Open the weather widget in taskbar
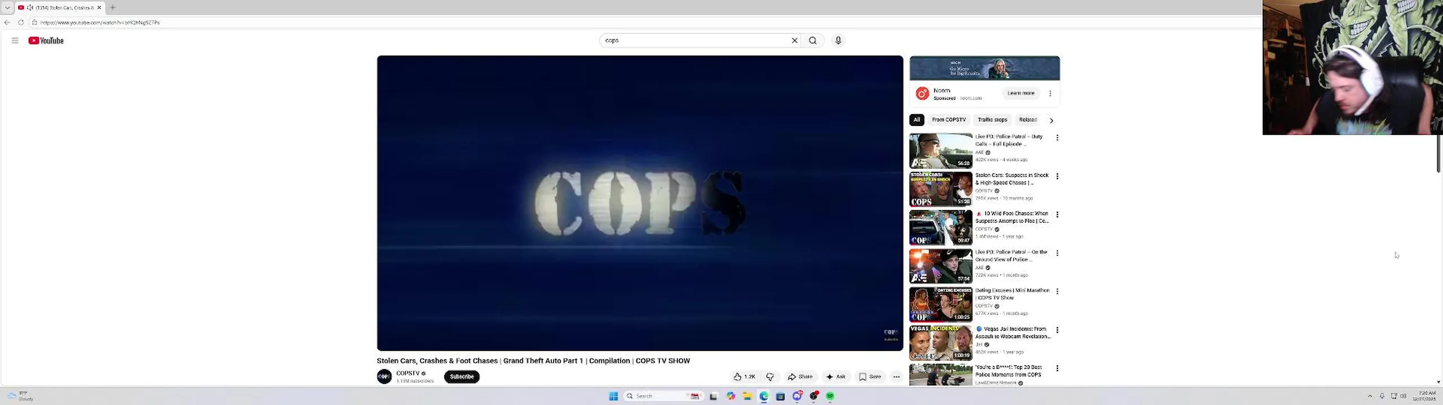This screenshot has height=405, width=1443. point(21,396)
